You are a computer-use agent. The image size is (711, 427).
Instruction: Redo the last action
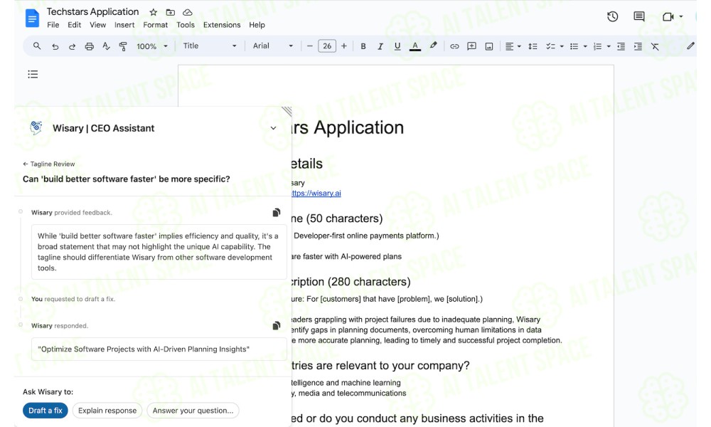[72, 46]
